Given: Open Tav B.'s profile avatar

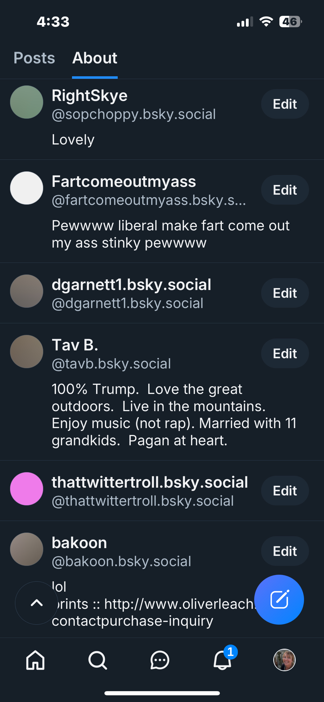Looking at the screenshot, I should pyautogui.click(x=27, y=351).
